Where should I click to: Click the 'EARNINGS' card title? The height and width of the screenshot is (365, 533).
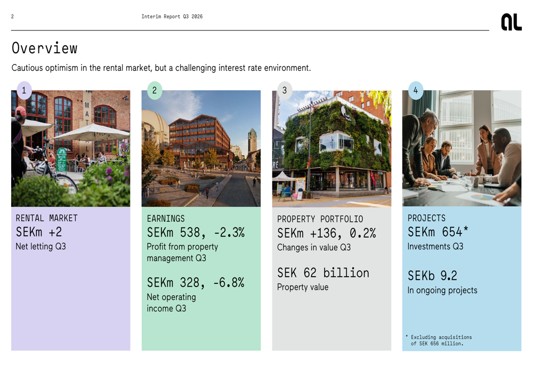[166, 218]
